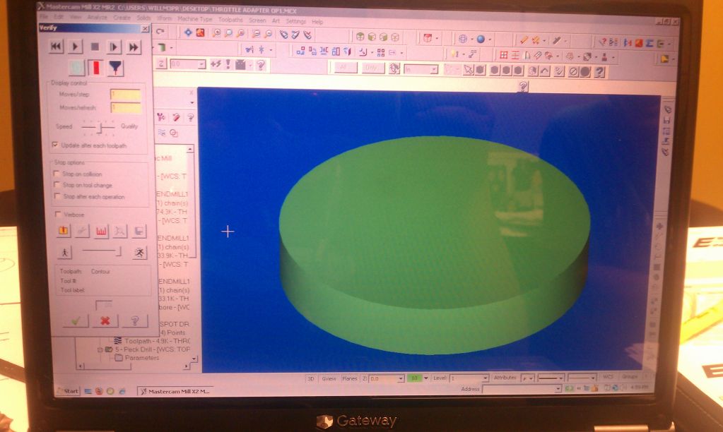Click the blue funnel-shaped tool icon in Verify
723x432 pixels.
[x=115, y=68]
